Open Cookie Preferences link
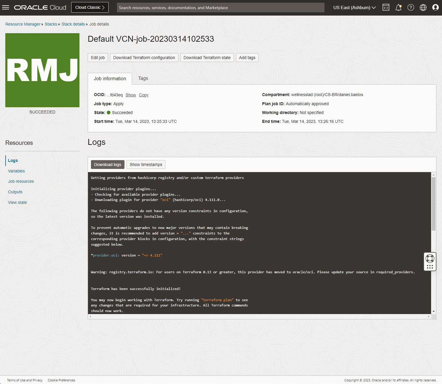 [x=62, y=380]
